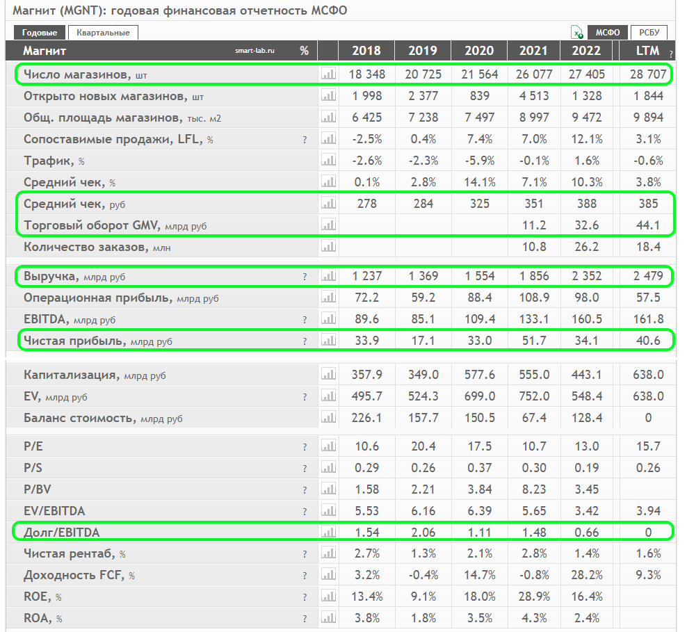
Task: Open help question mark for P/S
Action: click(305, 469)
